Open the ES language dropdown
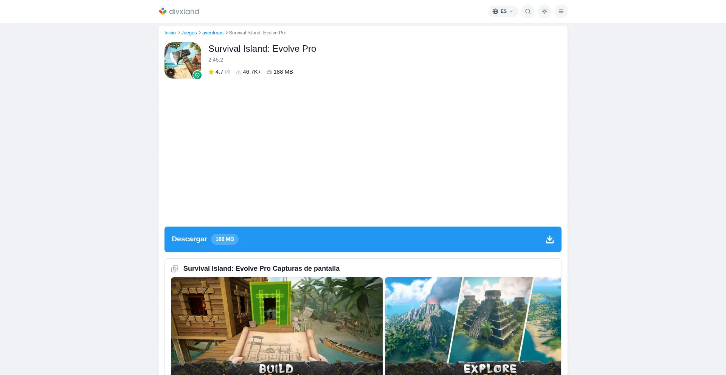 point(503,11)
